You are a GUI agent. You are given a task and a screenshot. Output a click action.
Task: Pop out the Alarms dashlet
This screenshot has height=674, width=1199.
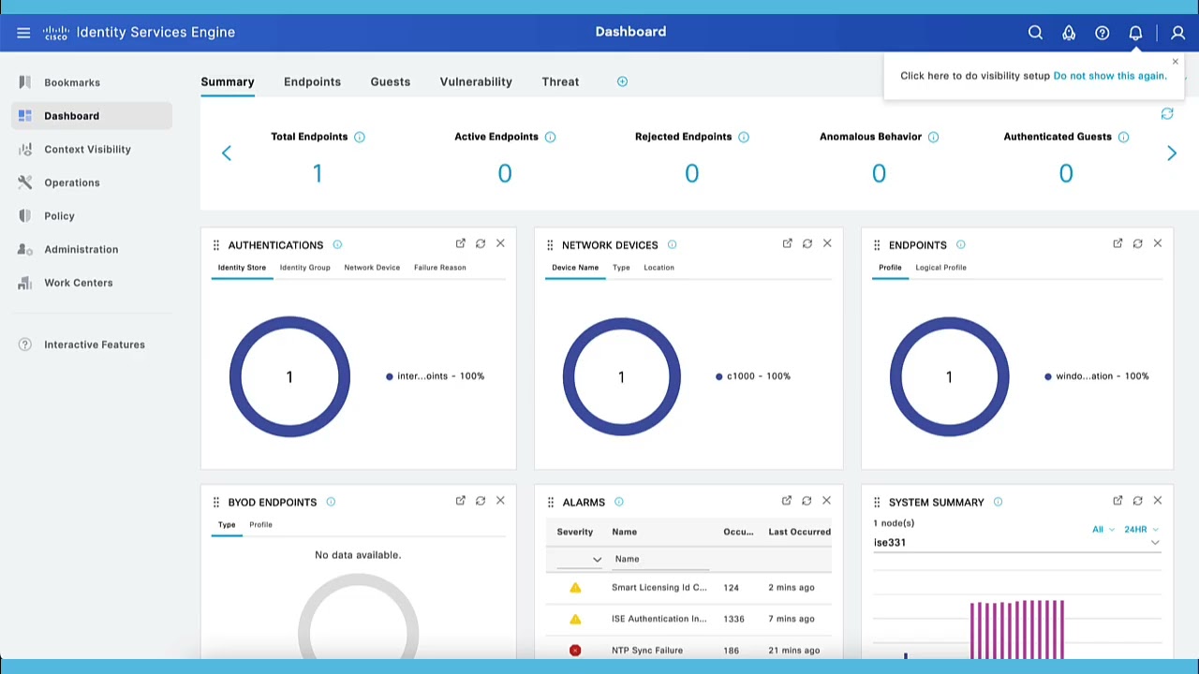787,501
